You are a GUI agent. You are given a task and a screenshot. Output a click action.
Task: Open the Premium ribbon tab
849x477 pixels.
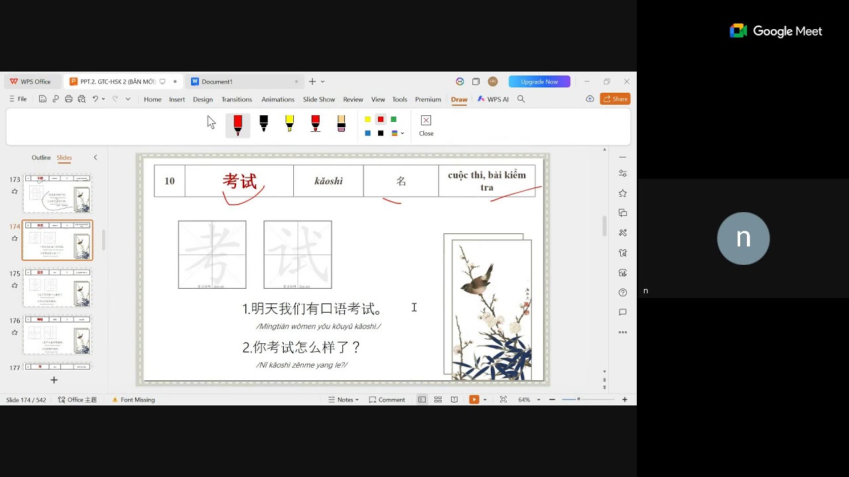(x=428, y=99)
